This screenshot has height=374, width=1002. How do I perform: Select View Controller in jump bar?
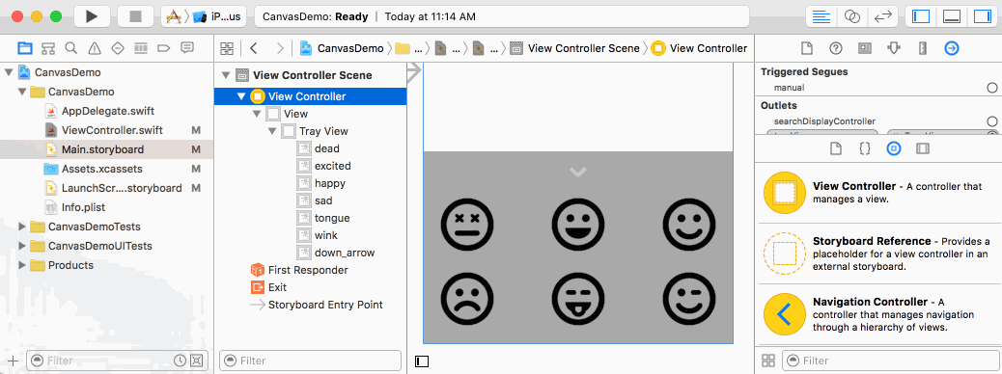pyautogui.click(x=699, y=48)
